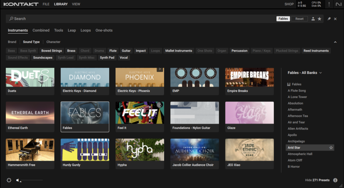Click the arrow on Electric Keys Phoenix tile
This screenshot has width=344, height=188.
tap(160, 69)
